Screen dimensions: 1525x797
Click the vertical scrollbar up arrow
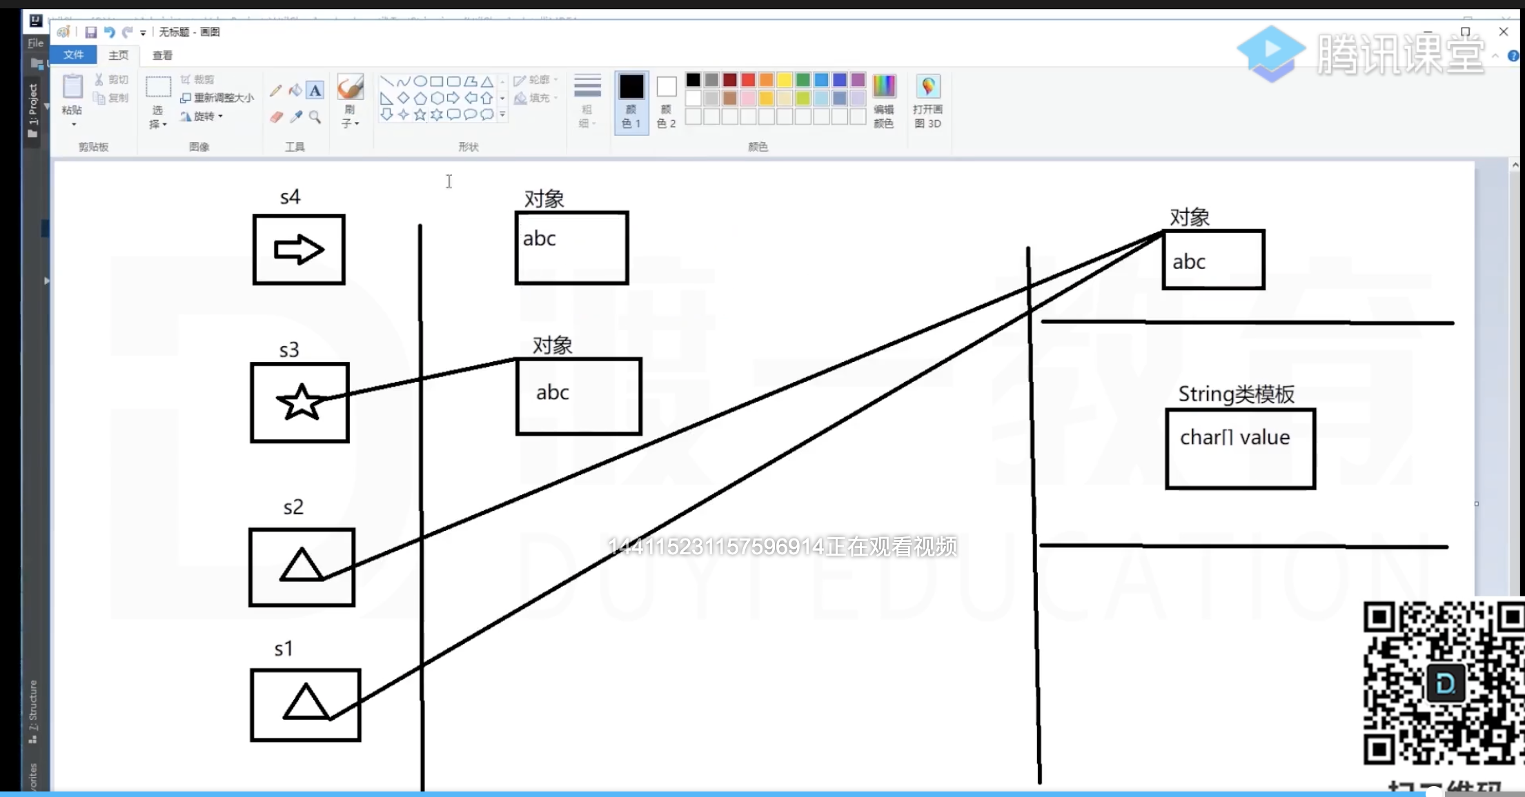pos(1515,165)
